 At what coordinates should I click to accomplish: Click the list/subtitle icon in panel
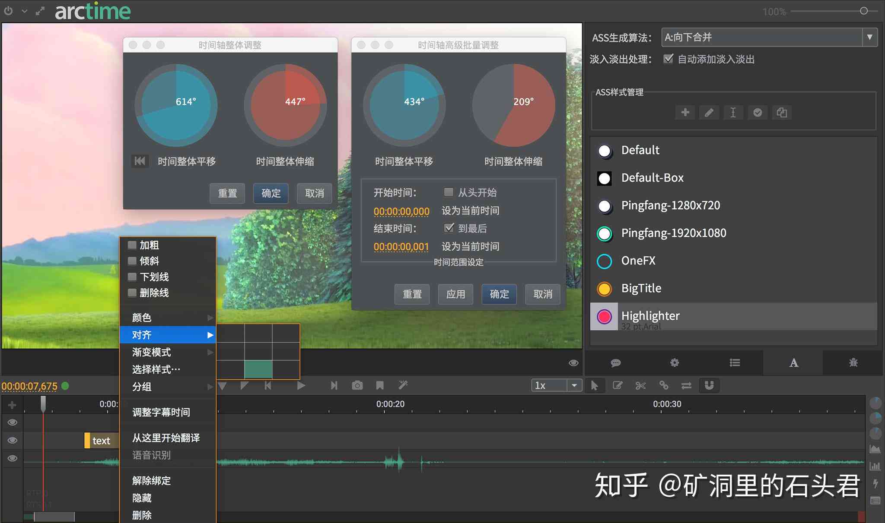(x=734, y=362)
